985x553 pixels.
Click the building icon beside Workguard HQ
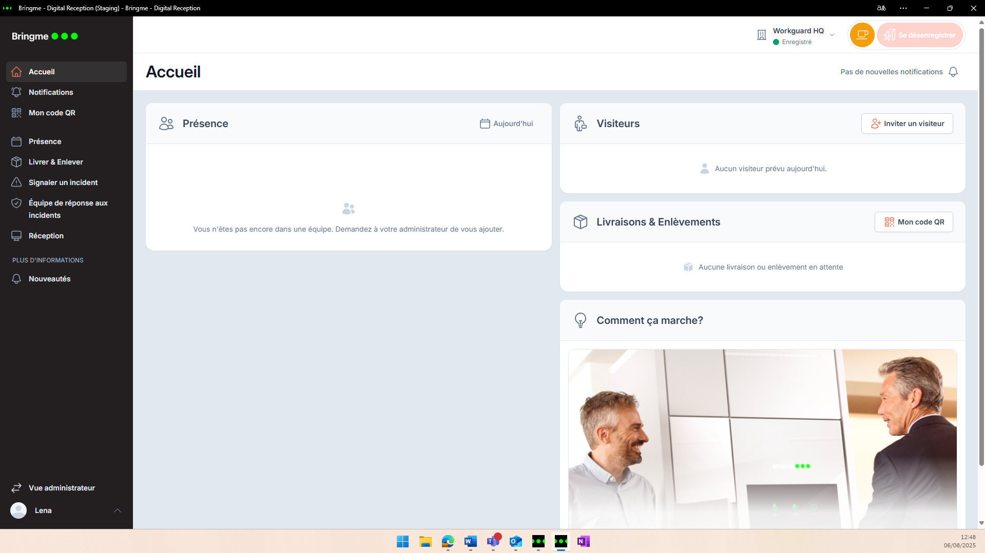pyautogui.click(x=762, y=35)
